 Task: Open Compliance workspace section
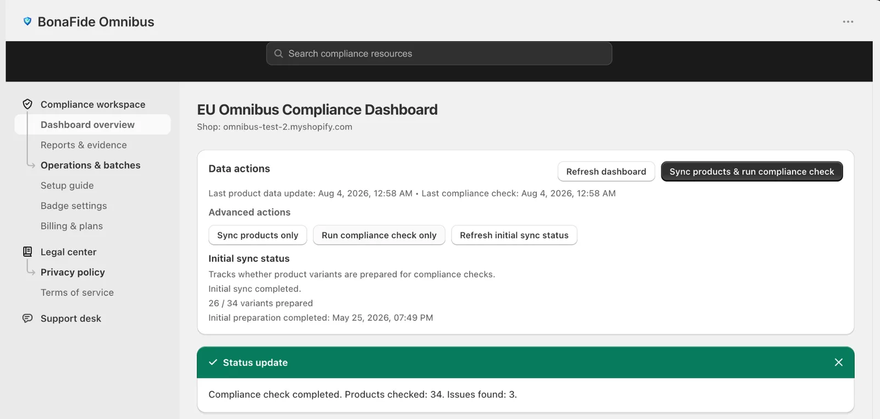coord(93,104)
